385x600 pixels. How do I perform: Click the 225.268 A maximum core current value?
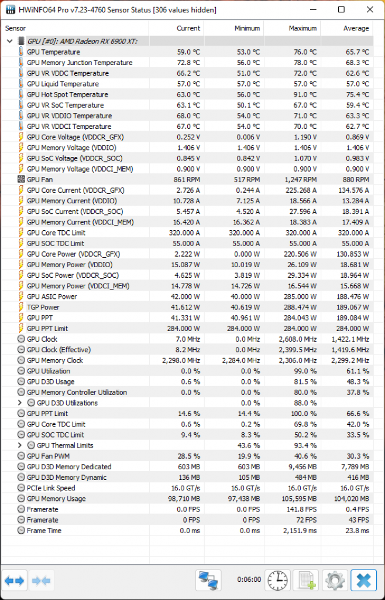click(x=301, y=190)
